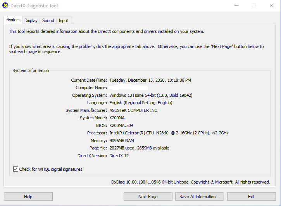The image size is (281, 206).
Task: Switch to the Display tab
Action: 31,21
